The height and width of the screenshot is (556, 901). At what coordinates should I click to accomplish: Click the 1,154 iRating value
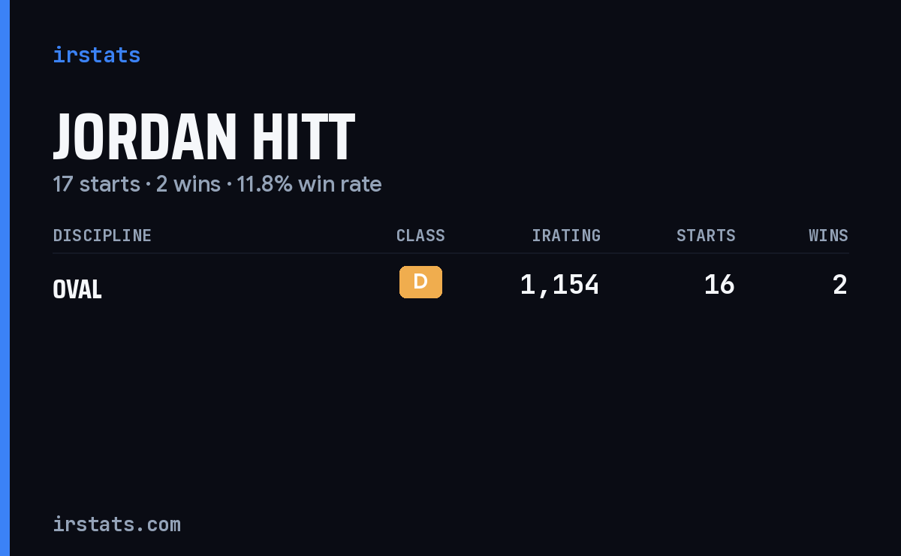[x=559, y=285]
